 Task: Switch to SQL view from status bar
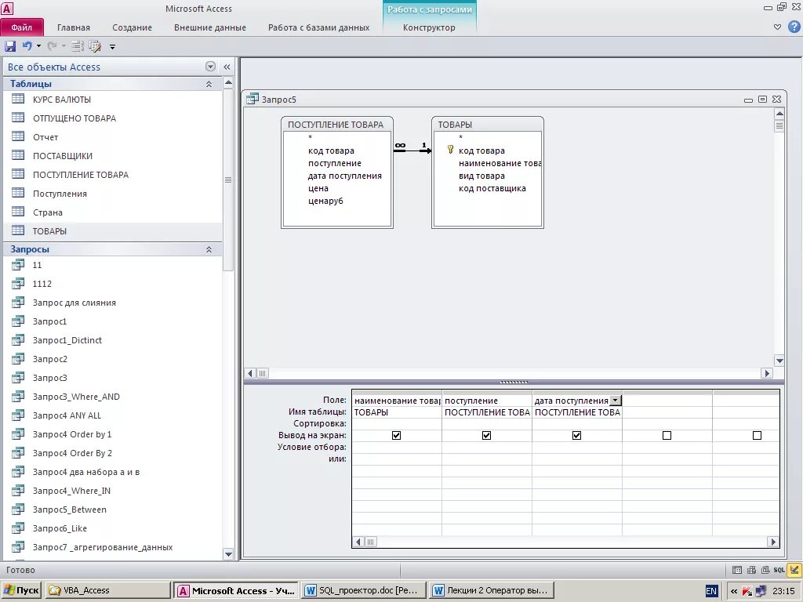[x=779, y=569]
